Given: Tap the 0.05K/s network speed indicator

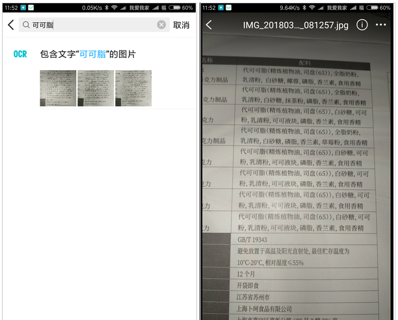Looking at the screenshot, I should [92, 8].
